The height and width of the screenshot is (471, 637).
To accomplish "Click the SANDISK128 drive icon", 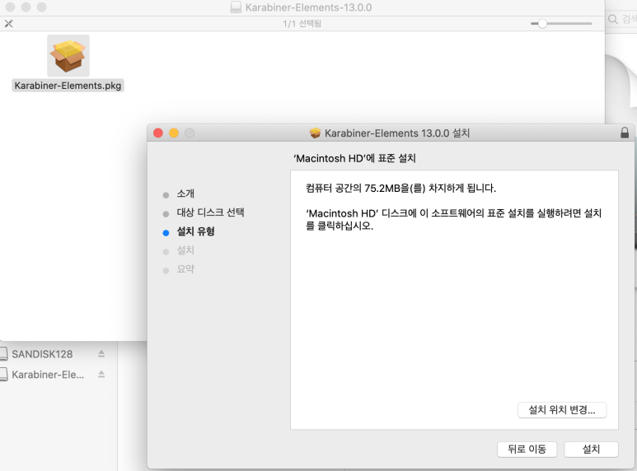I will 3,353.
